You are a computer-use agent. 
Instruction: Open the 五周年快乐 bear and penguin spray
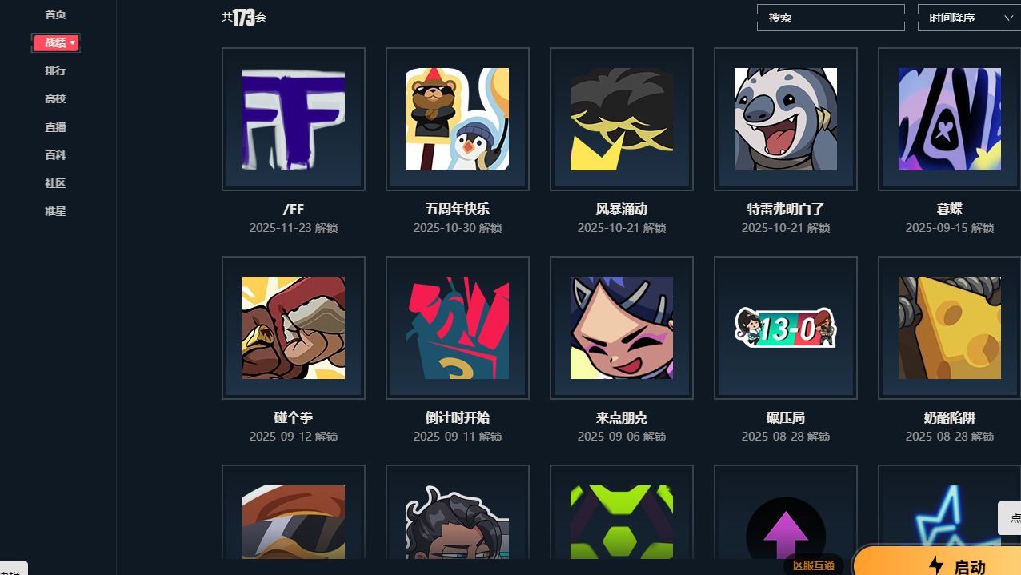tap(458, 119)
